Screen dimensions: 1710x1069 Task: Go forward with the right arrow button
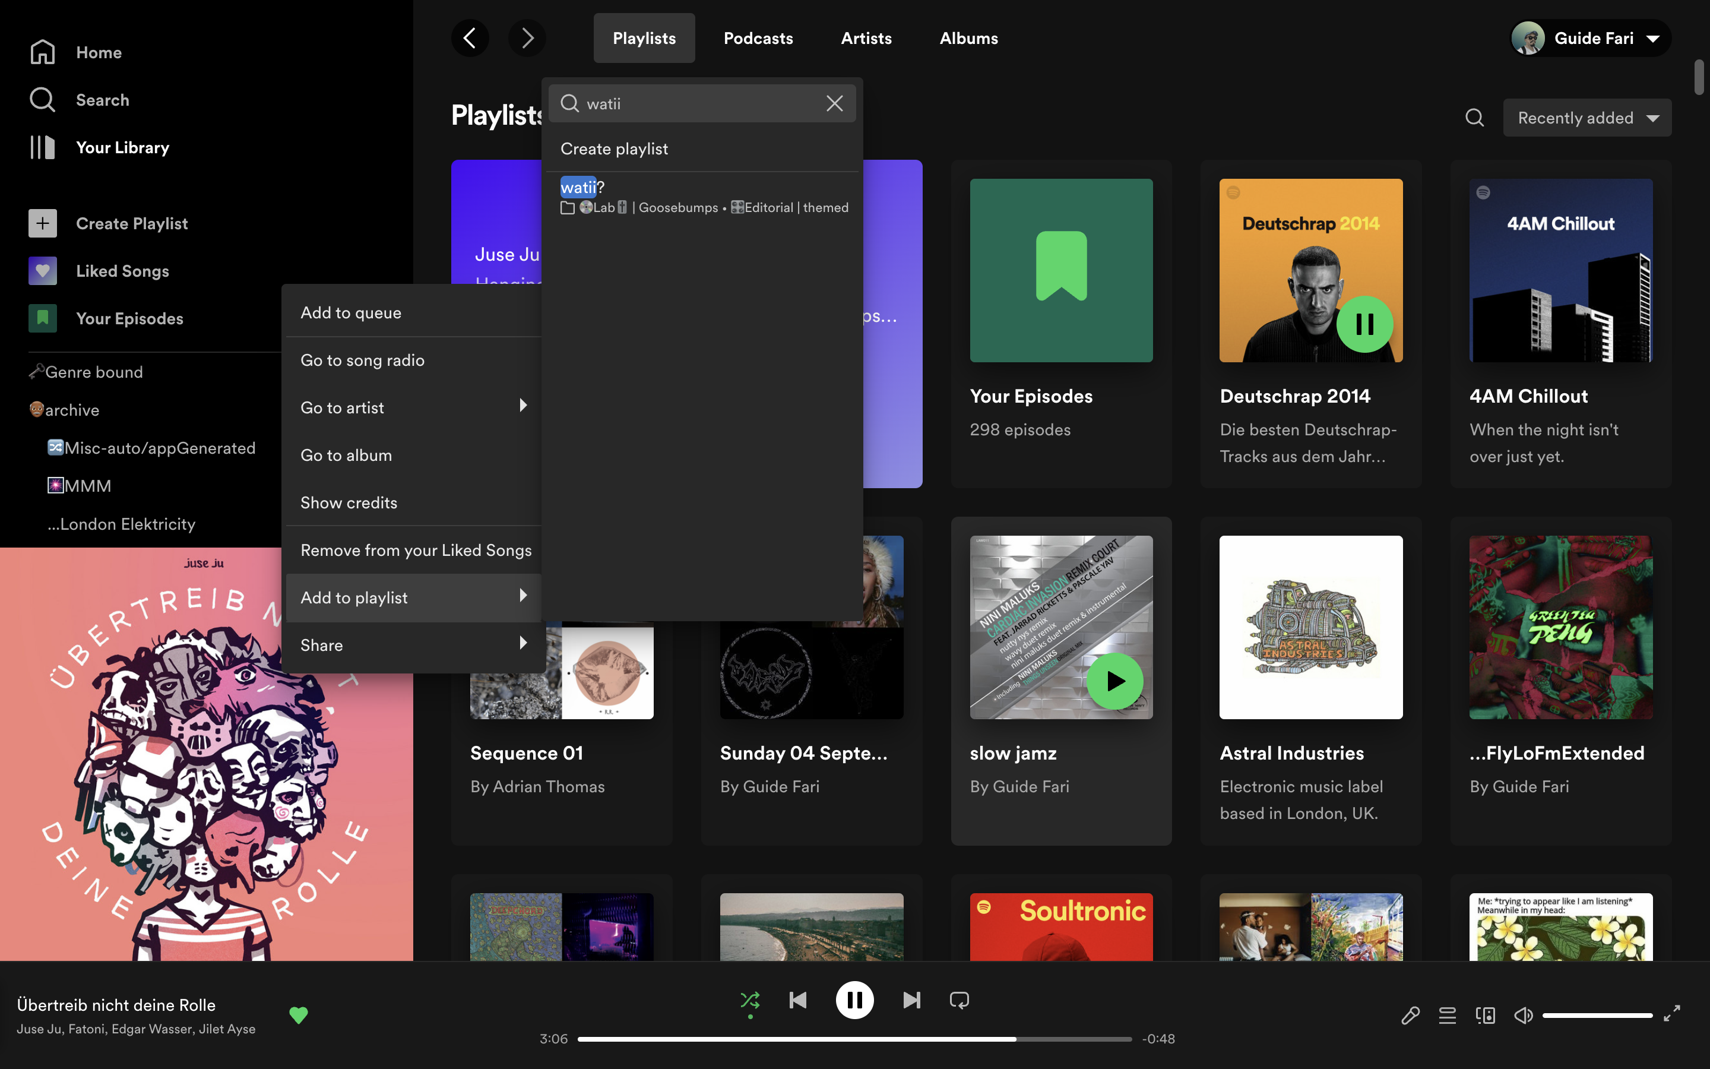click(x=527, y=38)
